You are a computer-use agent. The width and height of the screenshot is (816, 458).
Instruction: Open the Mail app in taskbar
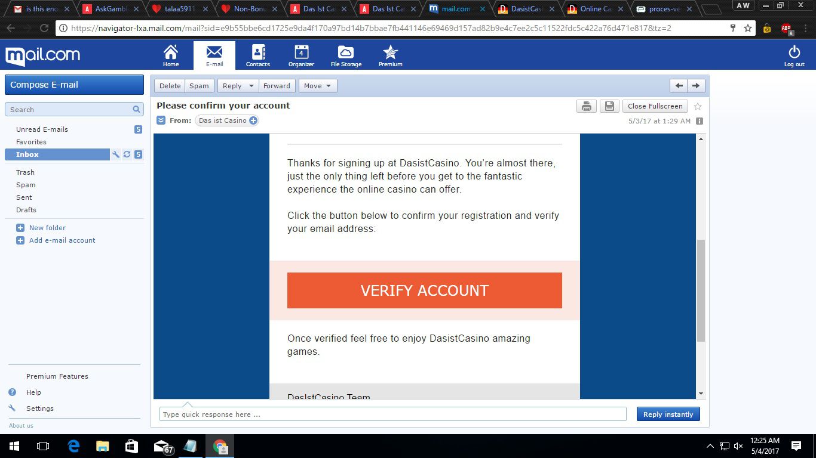162,446
